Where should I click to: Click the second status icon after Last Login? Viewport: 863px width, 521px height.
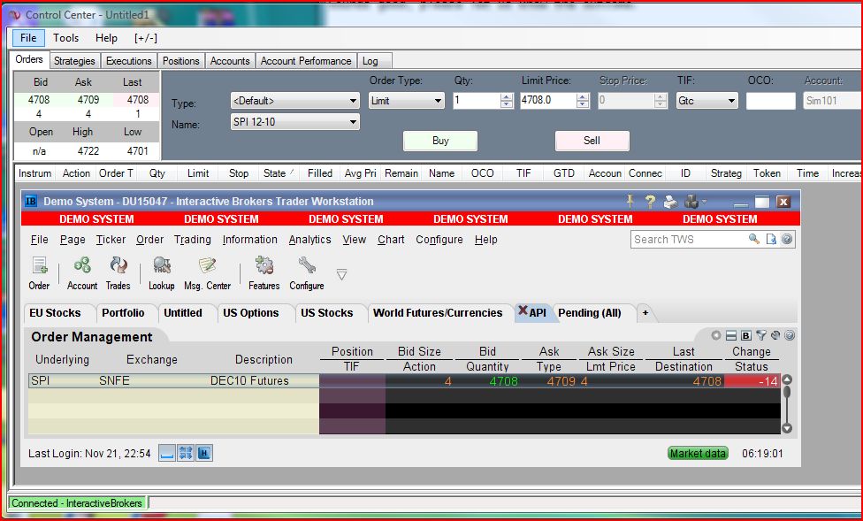[186, 453]
